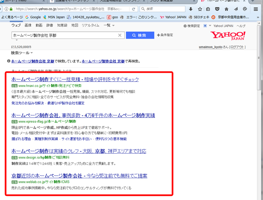Click the Pocket icon in toolbar
The width and height of the screenshot is (263, 200).
tap(217, 9)
